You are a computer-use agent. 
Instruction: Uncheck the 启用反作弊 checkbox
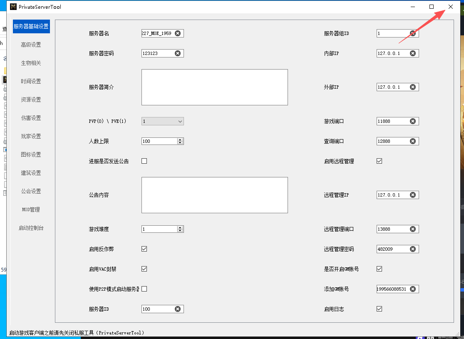pos(144,249)
